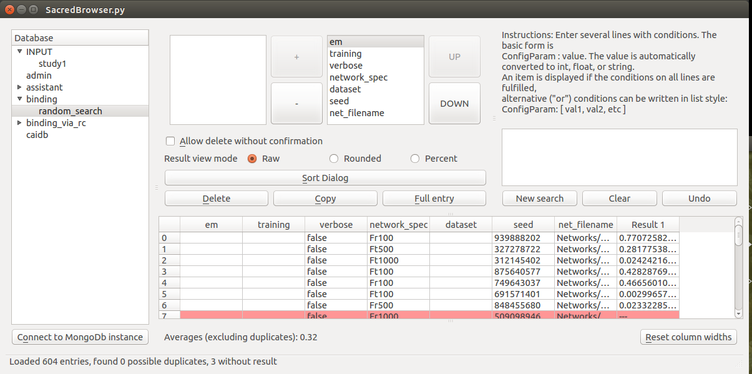Click seed cell 939888202
Image resolution: width=752 pixels, height=374 pixels.
524,238
